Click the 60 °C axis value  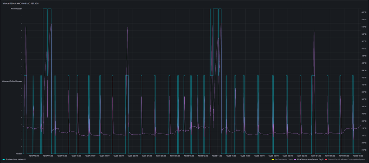364,12
